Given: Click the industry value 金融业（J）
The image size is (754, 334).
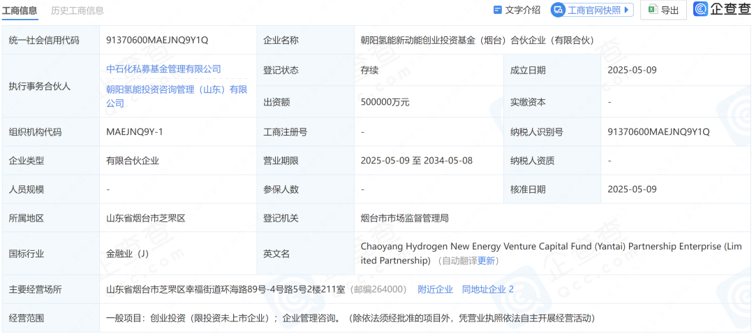Looking at the screenshot, I should 128,254.
